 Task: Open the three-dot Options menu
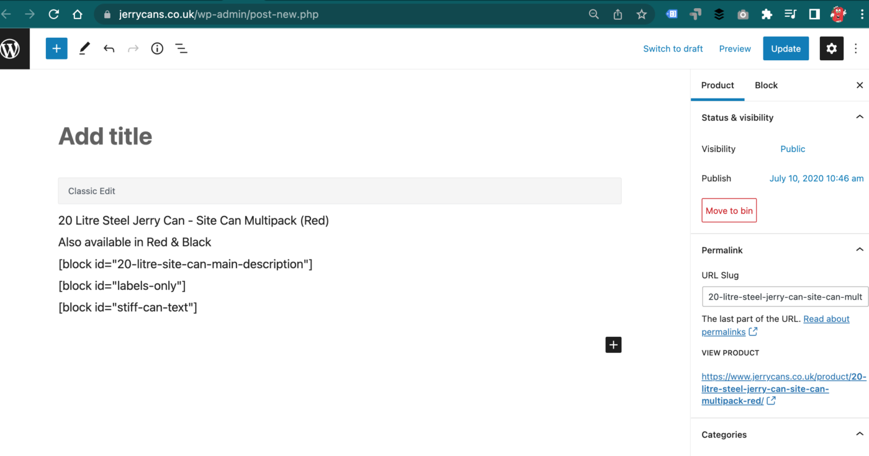click(857, 48)
